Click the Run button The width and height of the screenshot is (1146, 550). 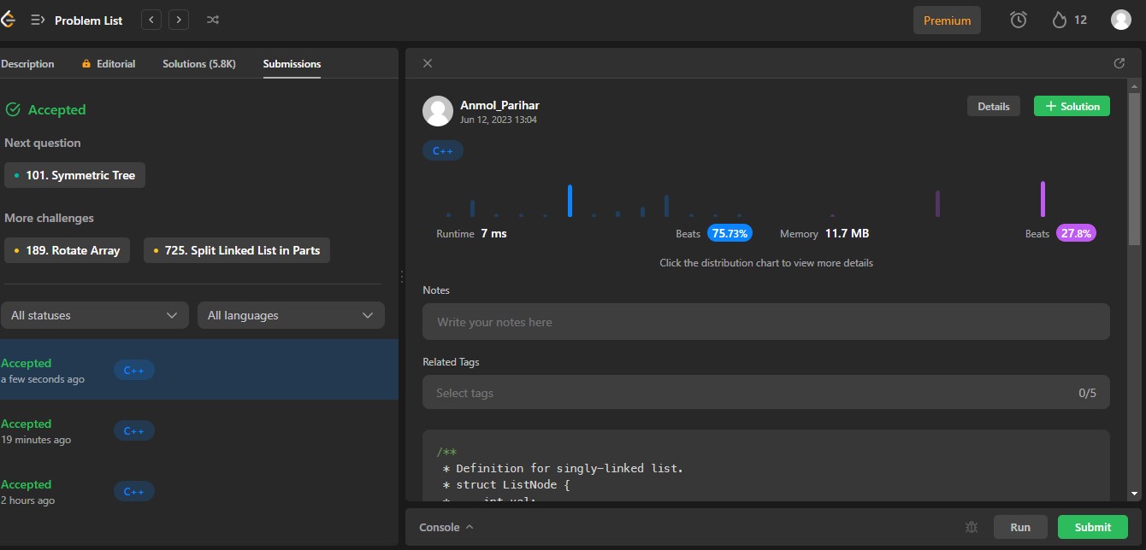(1020, 527)
